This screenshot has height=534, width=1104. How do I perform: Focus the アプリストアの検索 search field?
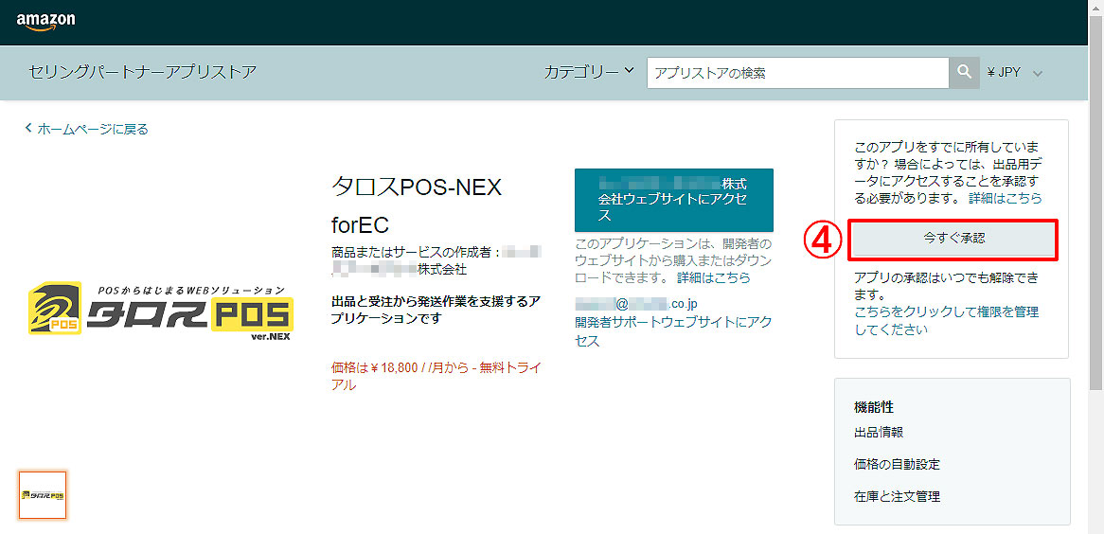[x=797, y=73]
